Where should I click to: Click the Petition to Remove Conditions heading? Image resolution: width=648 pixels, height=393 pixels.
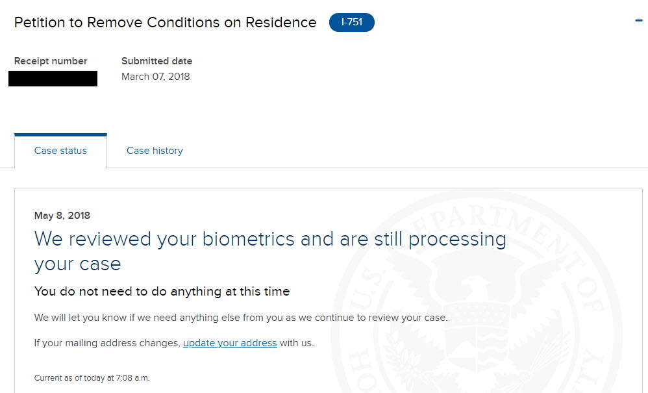(x=166, y=22)
